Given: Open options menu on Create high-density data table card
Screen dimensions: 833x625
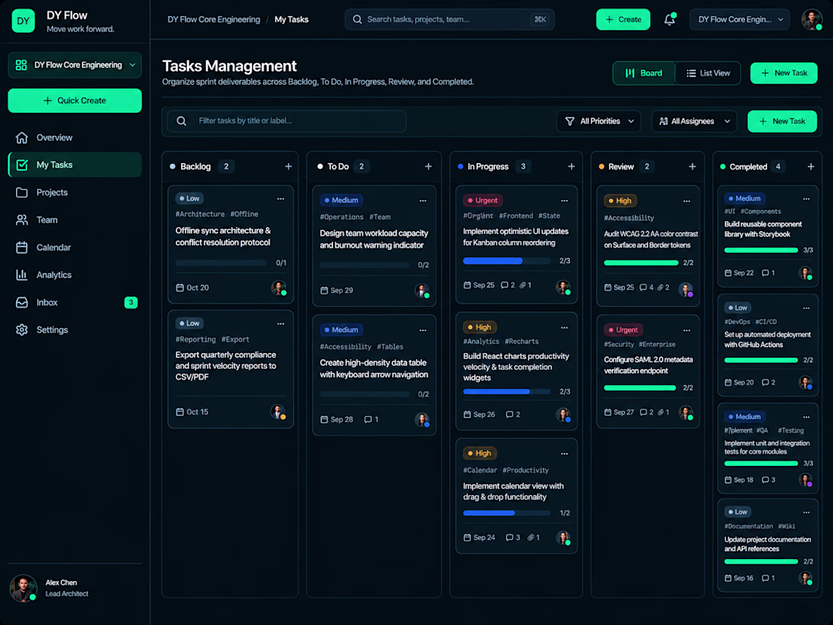Looking at the screenshot, I should (x=423, y=330).
